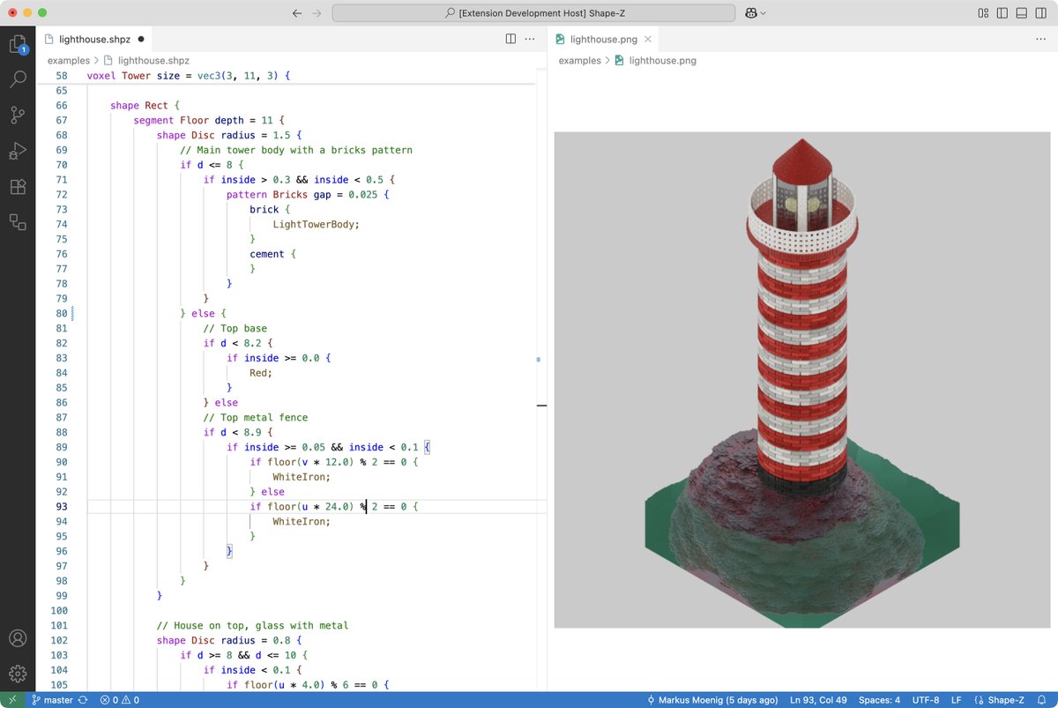Go forward in navigation history

point(317,13)
